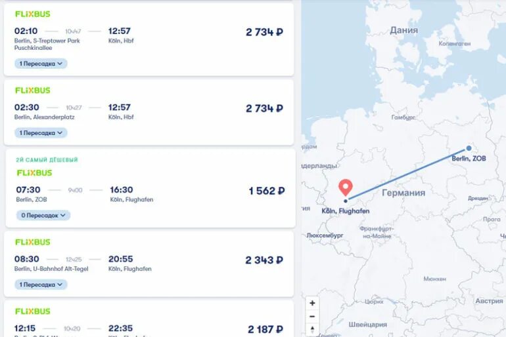Open the 02:30 Berlin Alexanderplatz trip card

pos(149,112)
